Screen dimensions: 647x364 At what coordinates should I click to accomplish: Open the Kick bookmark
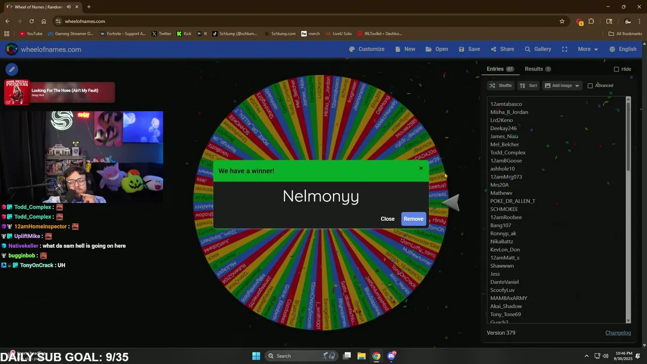click(184, 34)
